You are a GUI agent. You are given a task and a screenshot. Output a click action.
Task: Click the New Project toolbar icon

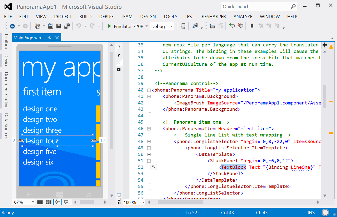[x=37, y=26]
